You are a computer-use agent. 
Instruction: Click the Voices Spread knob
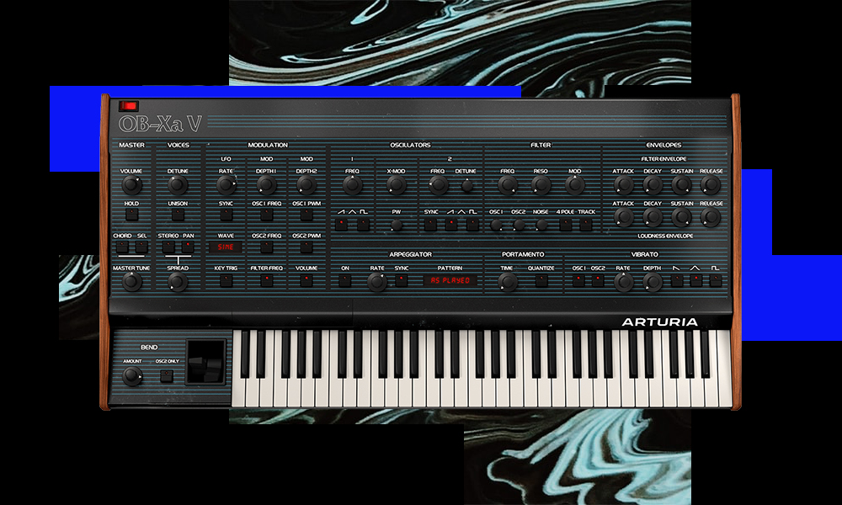[177, 282]
